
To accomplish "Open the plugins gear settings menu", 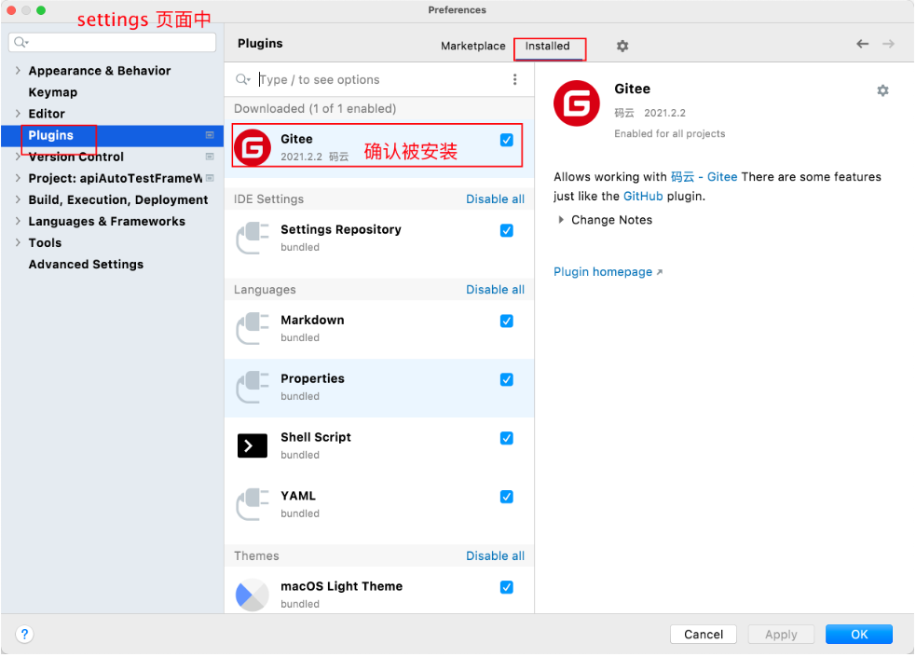I will [x=622, y=47].
